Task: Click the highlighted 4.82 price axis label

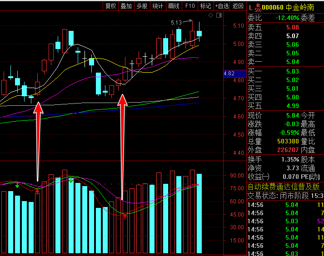Action: tap(235, 74)
